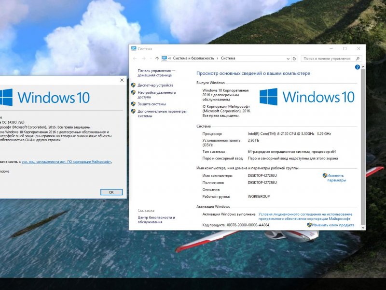
Task: Click the shield icon beside "Защита системы"
Action: point(133,104)
